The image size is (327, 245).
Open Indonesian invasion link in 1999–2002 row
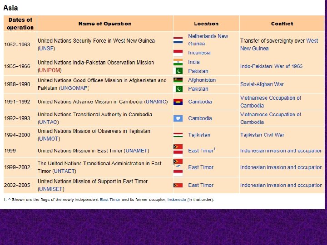pos(281,167)
